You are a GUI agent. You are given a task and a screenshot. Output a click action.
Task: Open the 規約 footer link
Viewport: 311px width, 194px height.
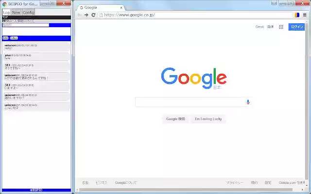[x=254, y=183]
